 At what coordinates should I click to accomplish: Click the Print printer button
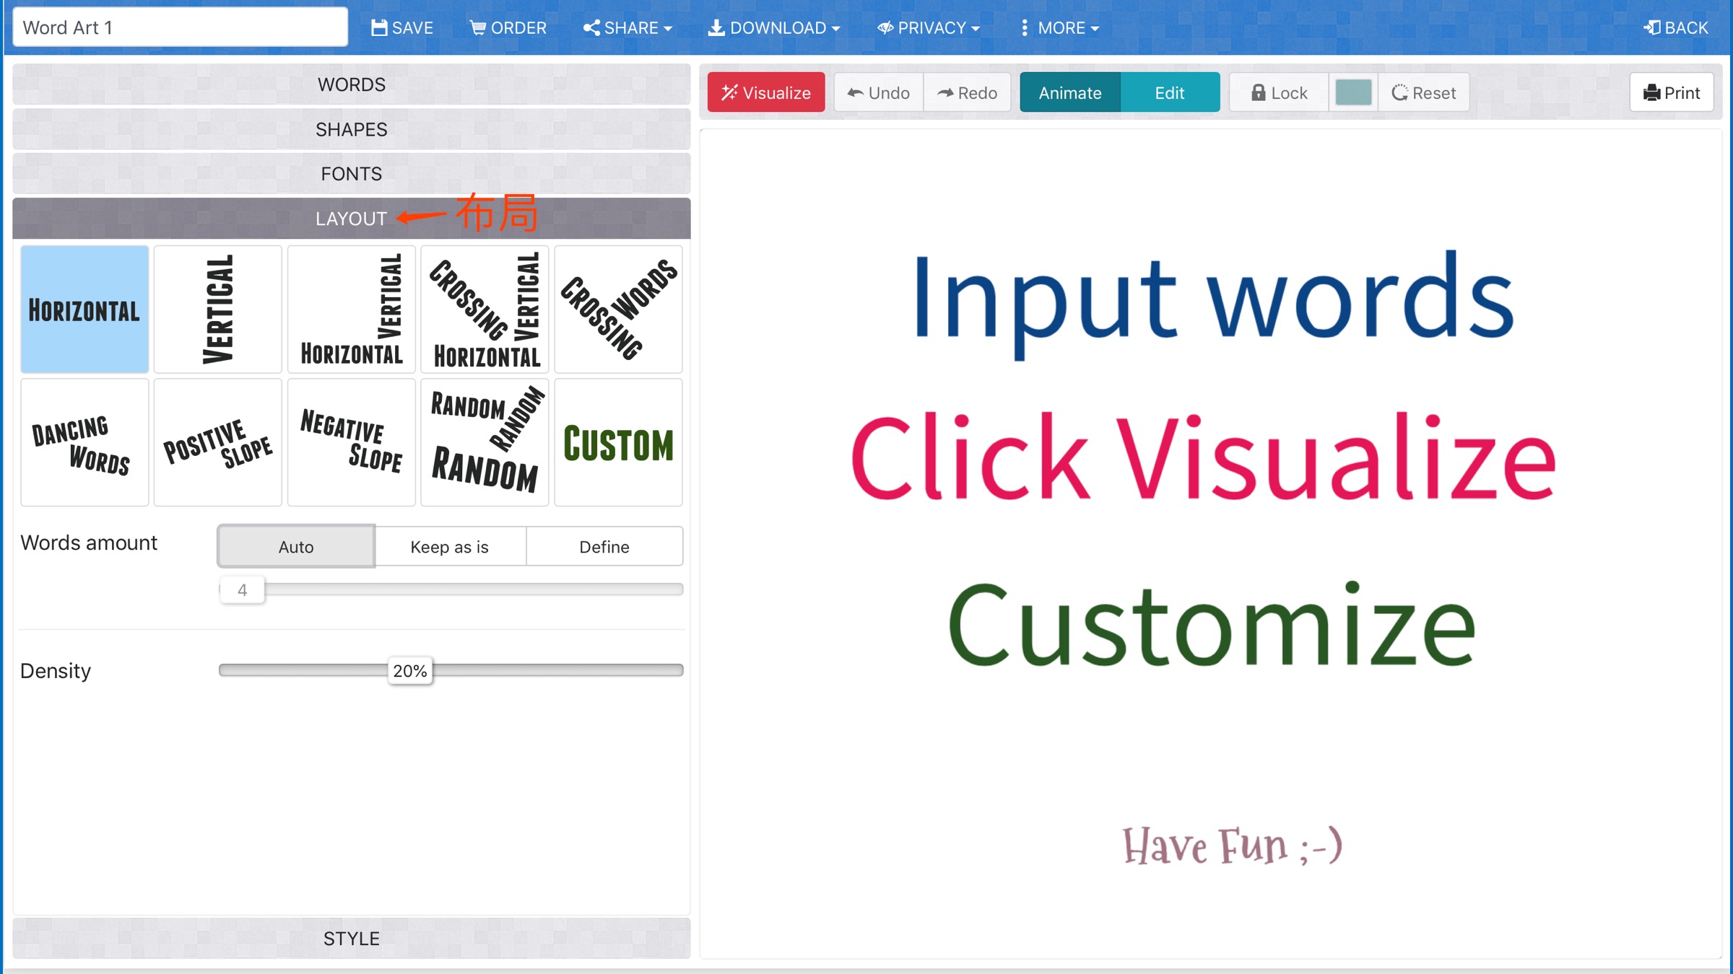click(1671, 92)
